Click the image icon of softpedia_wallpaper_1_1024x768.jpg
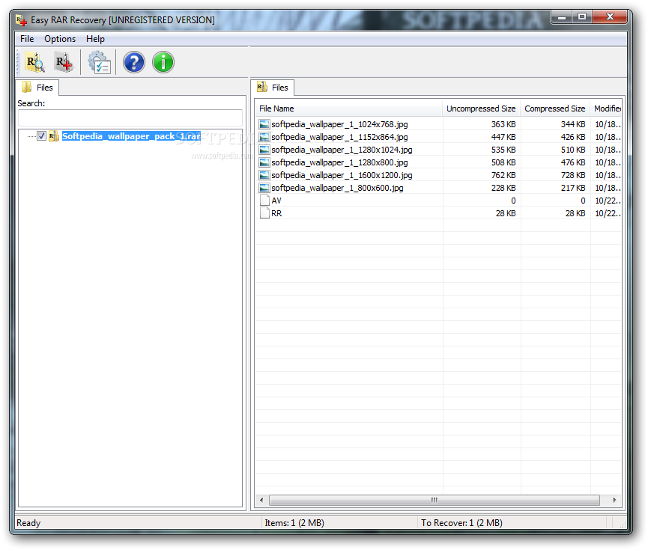648x550 pixels. [x=264, y=124]
